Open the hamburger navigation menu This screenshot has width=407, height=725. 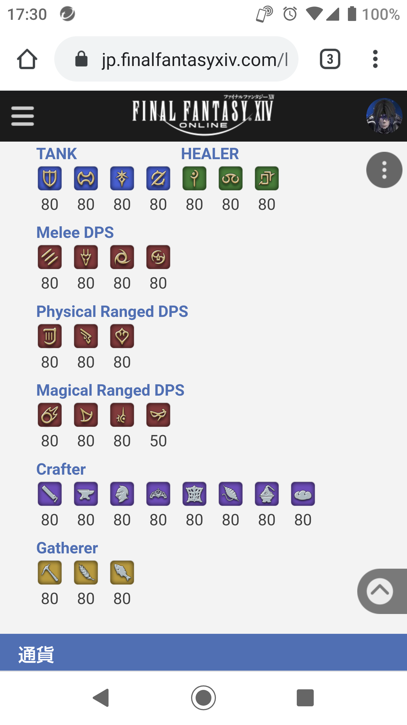[x=23, y=116]
